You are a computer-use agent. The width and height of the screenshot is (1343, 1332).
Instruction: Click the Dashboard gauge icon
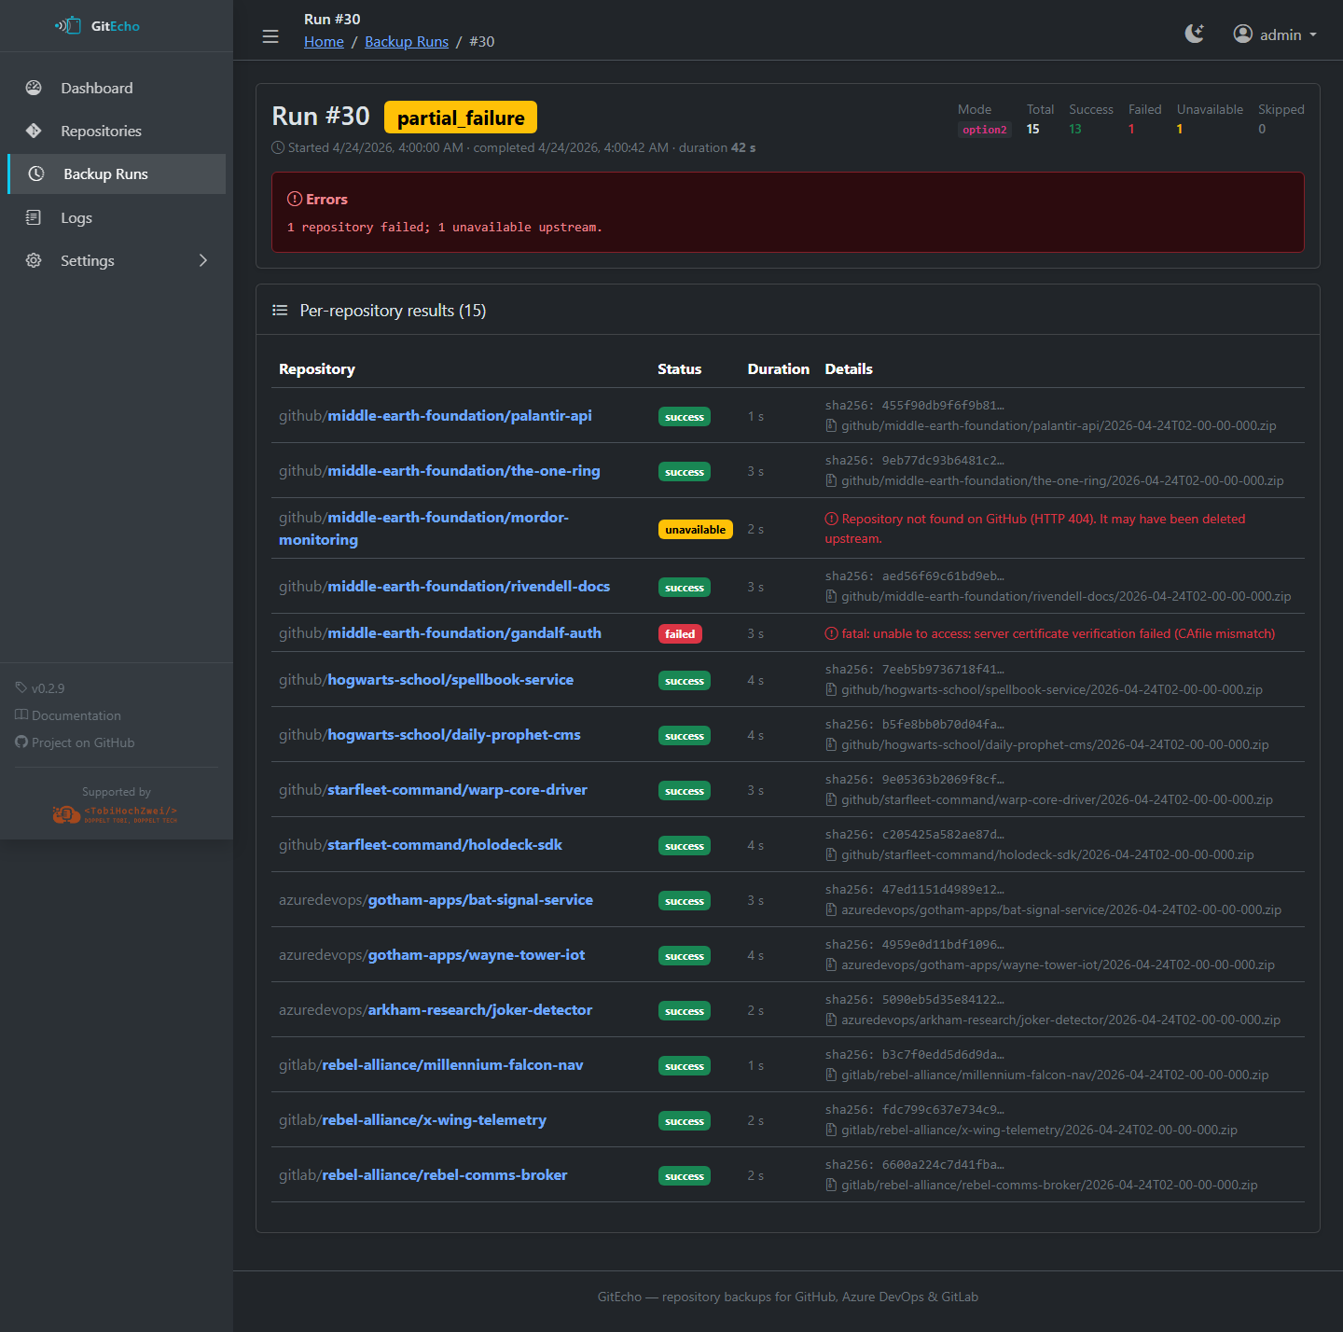point(34,88)
